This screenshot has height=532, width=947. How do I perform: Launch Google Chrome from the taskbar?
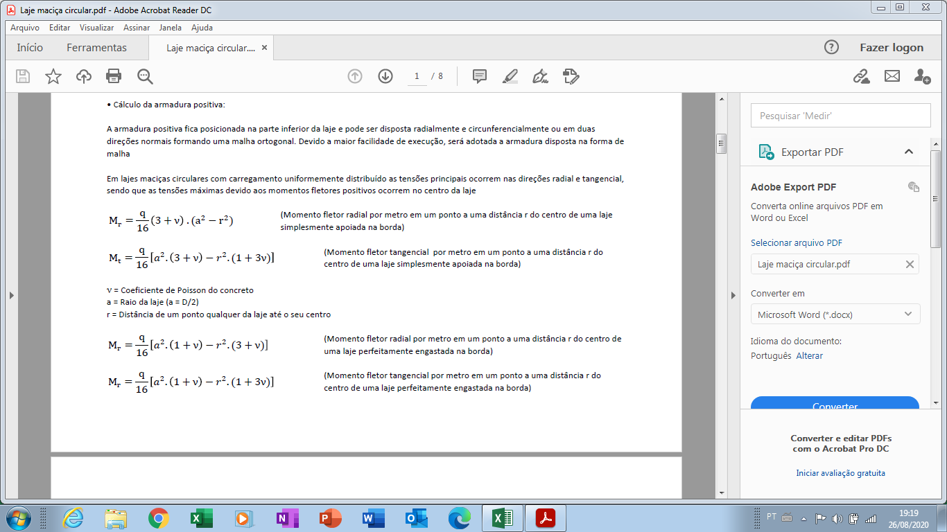pyautogui.click(x=158, y=517)
